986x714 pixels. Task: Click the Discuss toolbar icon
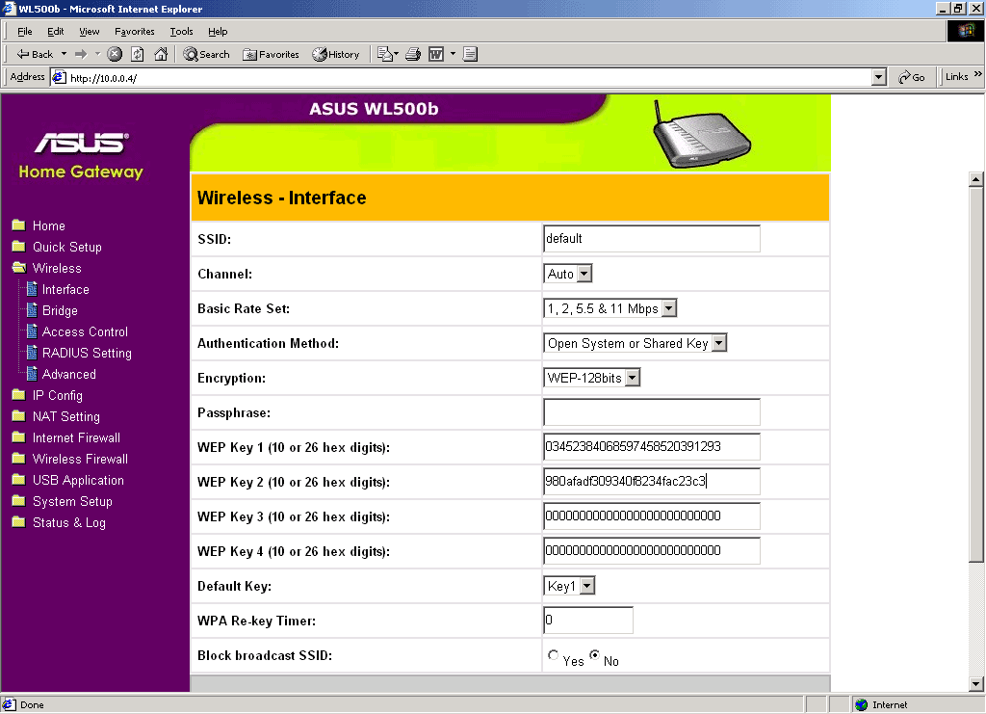tap(470, 54)
